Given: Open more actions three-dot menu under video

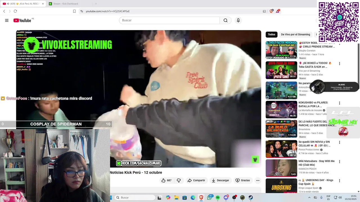Looking at the screenshot, I should point(258,180).
